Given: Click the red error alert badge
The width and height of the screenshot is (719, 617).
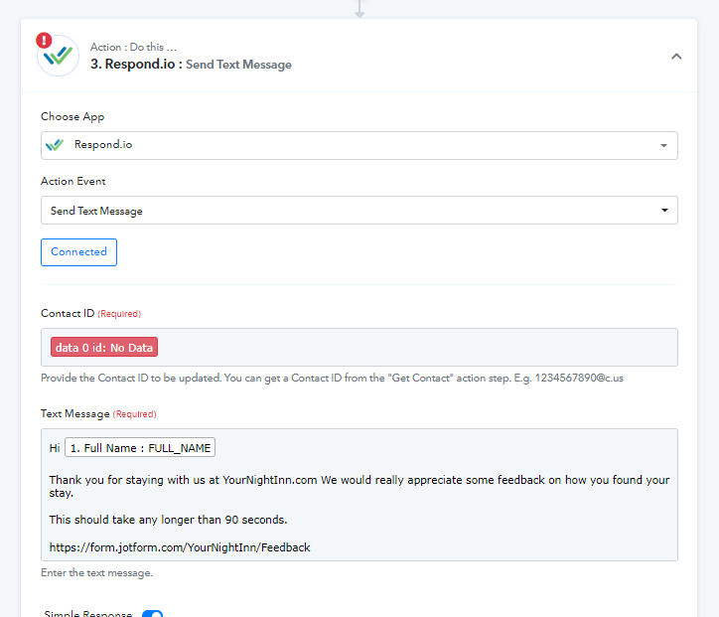Looking at the screenshot, I should 44,41.
